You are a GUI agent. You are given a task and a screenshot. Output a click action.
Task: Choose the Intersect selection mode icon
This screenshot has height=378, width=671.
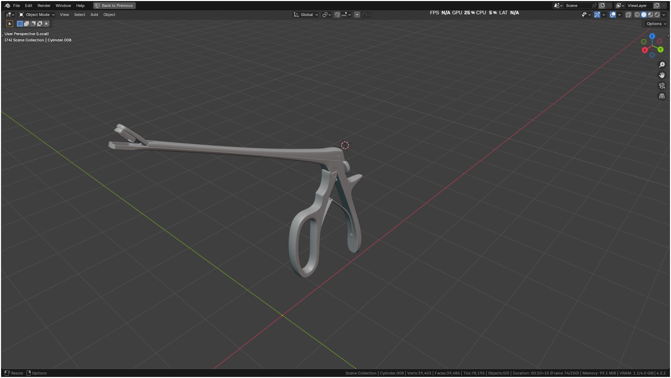click(x=46, y=24)
